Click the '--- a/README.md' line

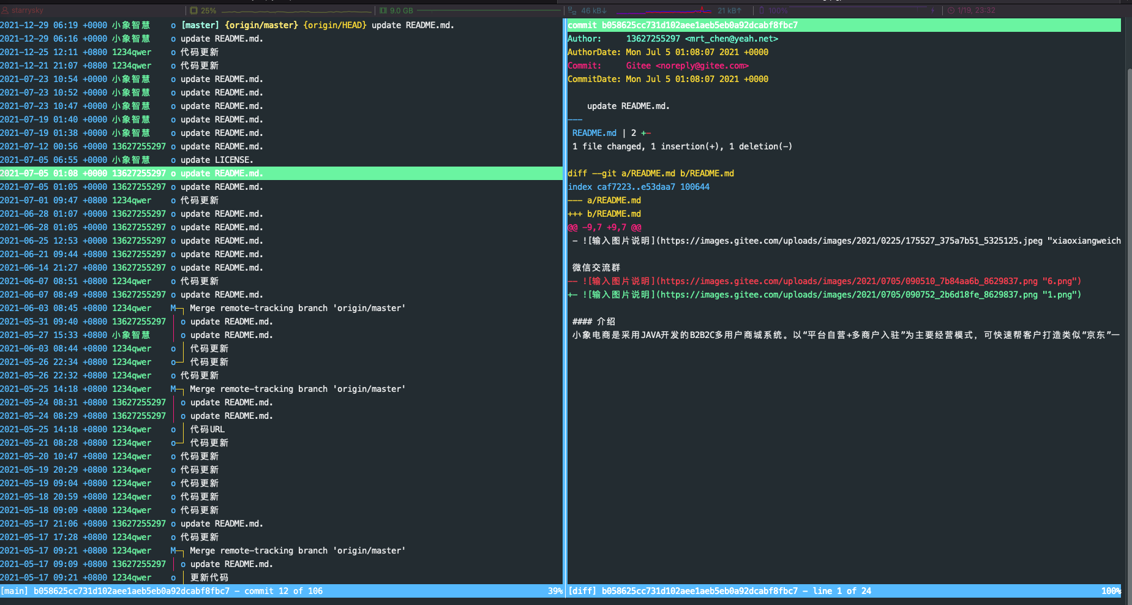604,200
